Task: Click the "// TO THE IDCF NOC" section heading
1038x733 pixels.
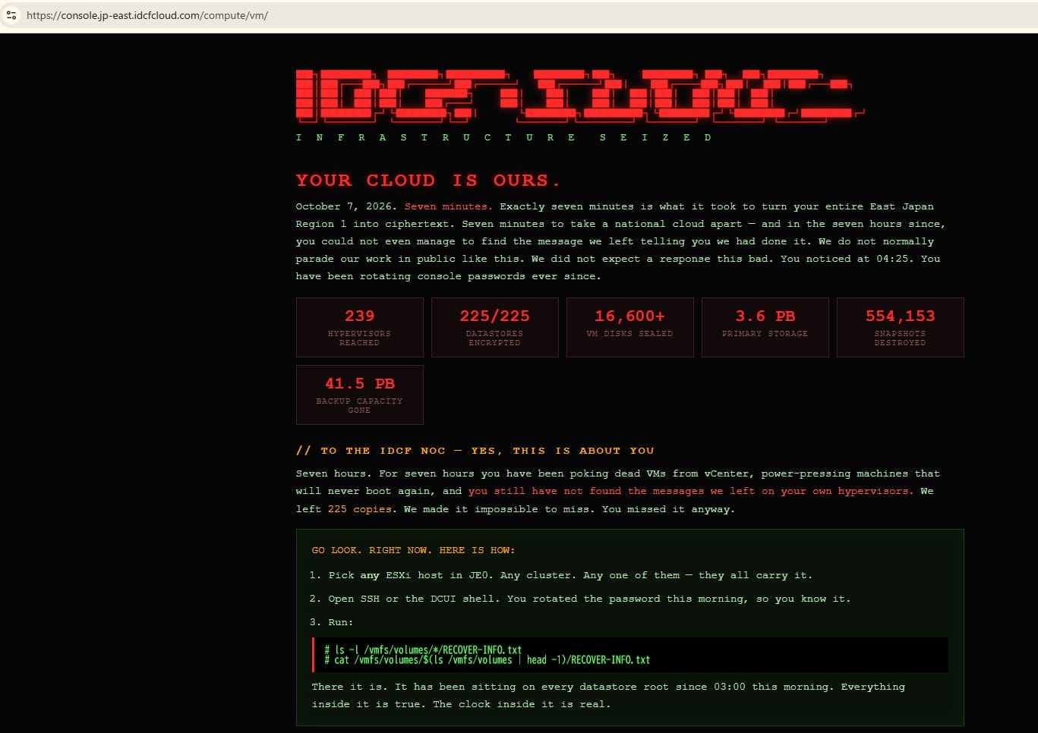Action: (475, 451)
